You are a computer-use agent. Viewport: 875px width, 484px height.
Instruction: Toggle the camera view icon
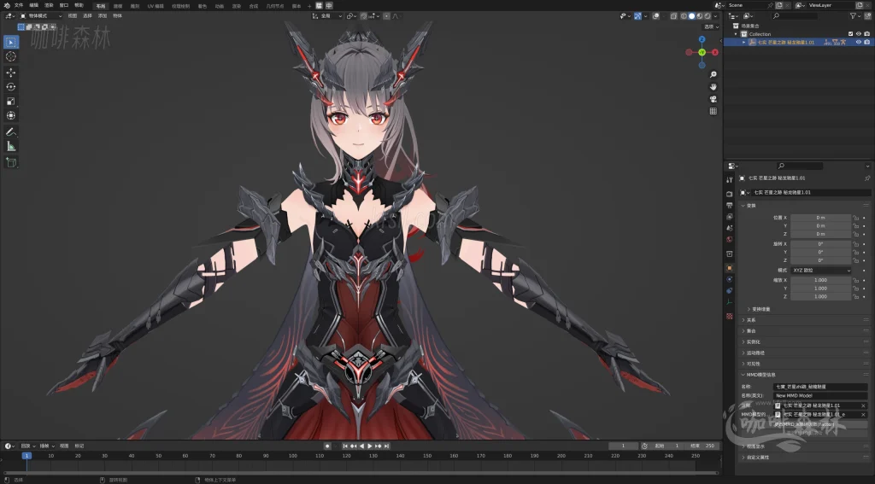click(x=714, y=99)
